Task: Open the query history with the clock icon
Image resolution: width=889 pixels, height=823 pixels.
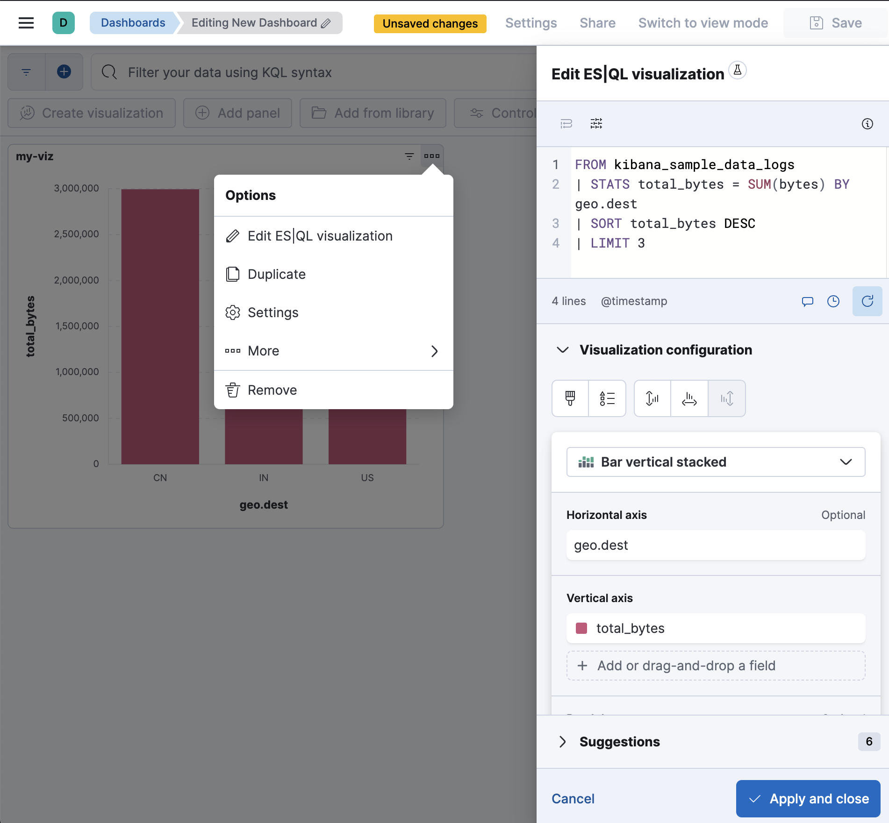Action: pos(834,301)
